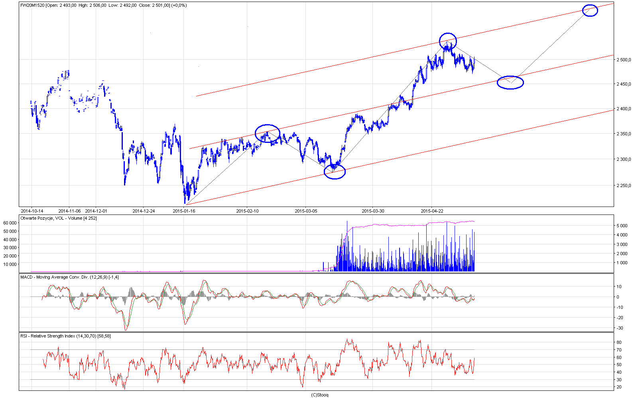Select the 2 250,0 price level label
The width and height of the screenshot is (638, 398).
[x=624, y=186]
